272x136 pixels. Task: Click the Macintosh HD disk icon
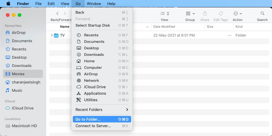point(8,126)
